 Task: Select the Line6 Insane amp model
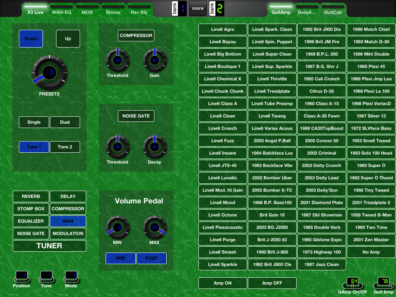222,153
